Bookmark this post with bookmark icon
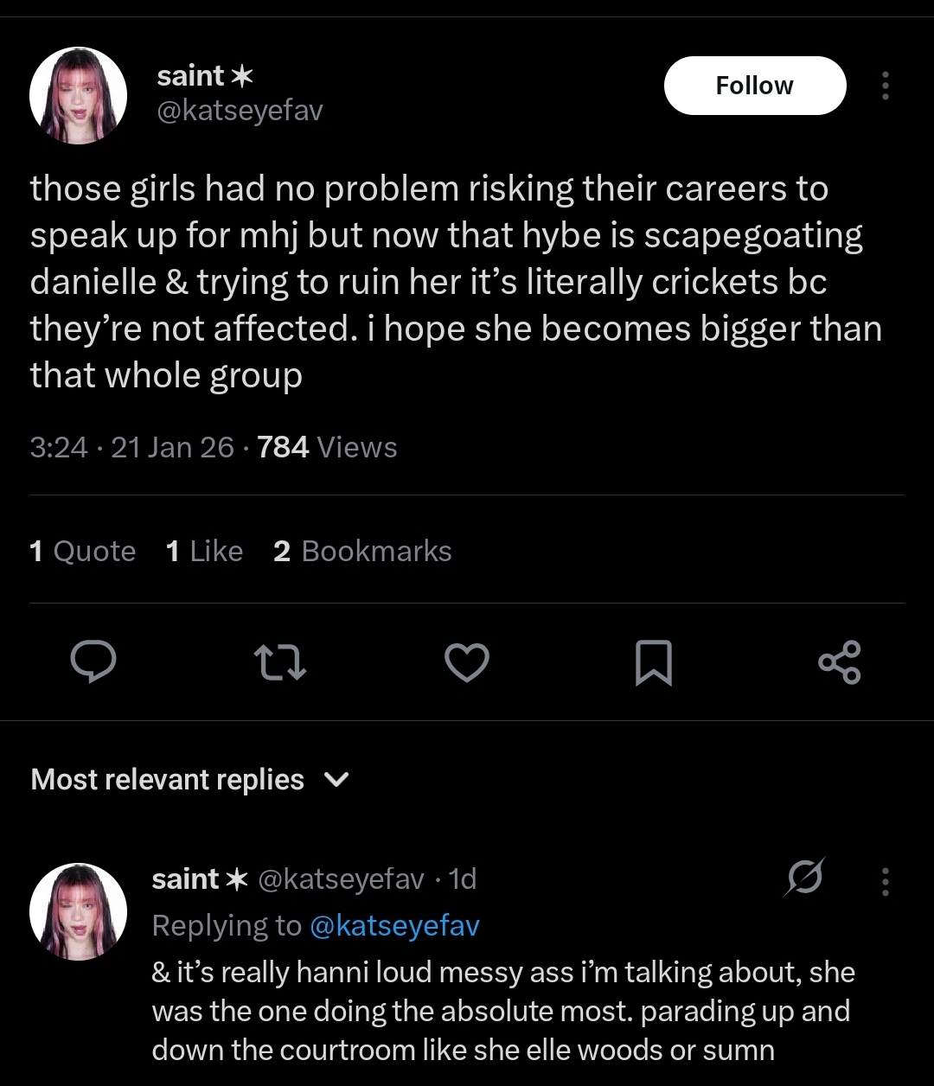934x1086 pixels. (654, 663)
